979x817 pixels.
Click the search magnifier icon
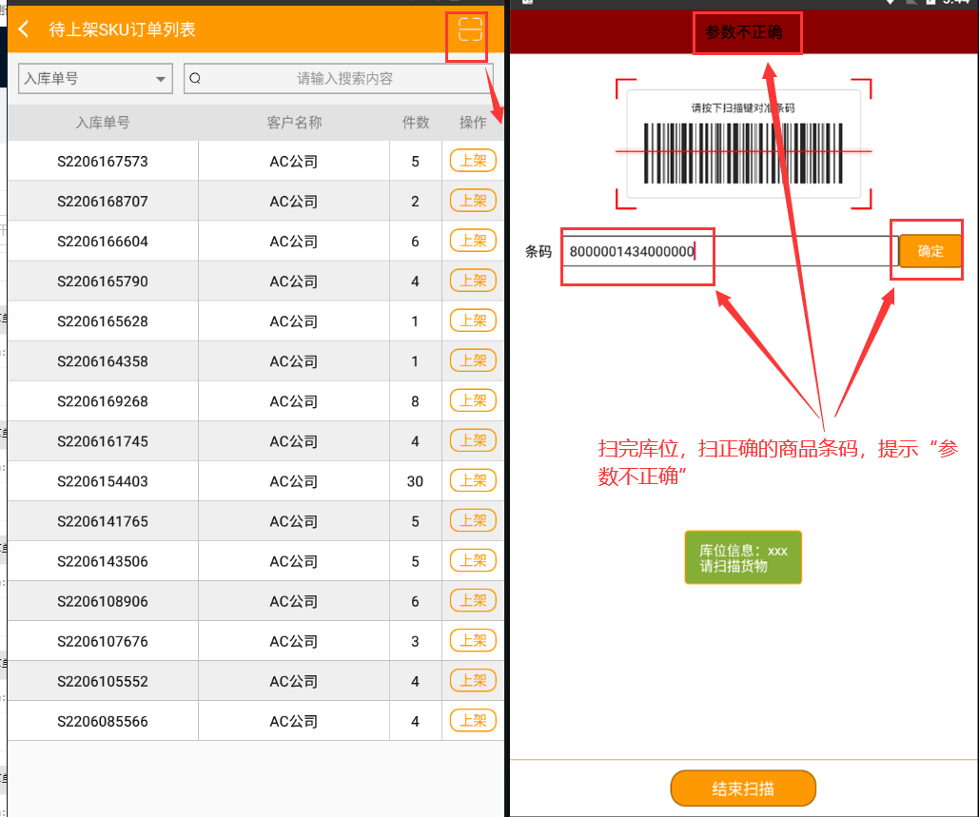[x=195, y=79]
